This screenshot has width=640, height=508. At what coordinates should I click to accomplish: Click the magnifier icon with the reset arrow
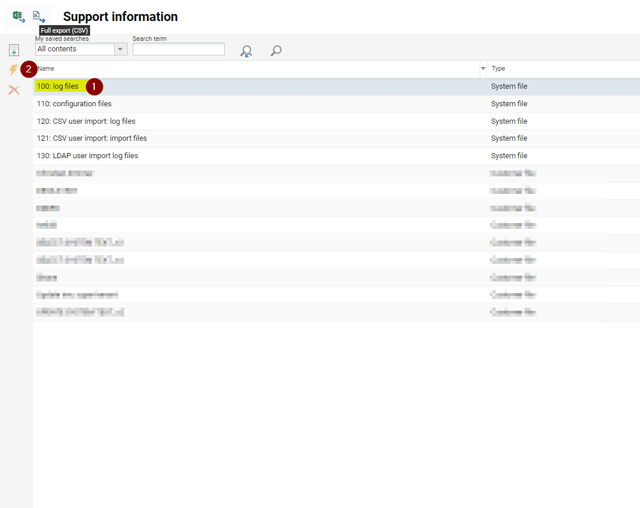pyautogui.click(x=246, y=51)
